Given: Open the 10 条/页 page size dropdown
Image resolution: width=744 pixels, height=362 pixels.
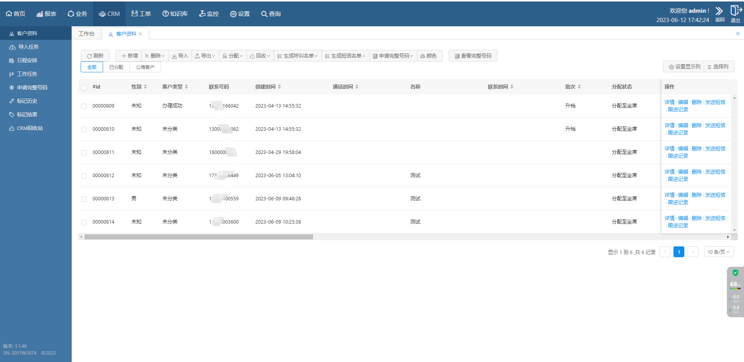Looking at the screenshot, I should 718,252.
